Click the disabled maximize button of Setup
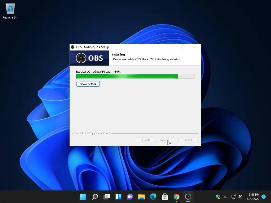Screen dimensions: 271x203 183,47
